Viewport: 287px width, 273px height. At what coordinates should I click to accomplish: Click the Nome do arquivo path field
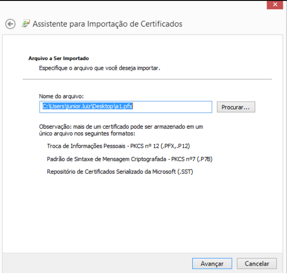click(x=126, y=107)
